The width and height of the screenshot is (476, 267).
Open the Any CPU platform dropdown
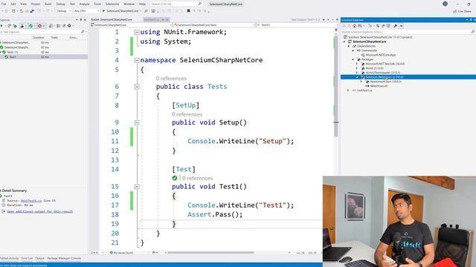[86, 11]
